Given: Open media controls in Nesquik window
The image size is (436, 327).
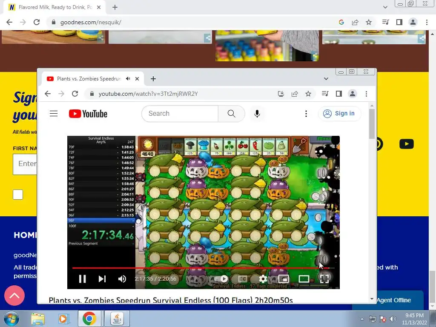Looking at the screenshot, I should click(x=386, y=22).
